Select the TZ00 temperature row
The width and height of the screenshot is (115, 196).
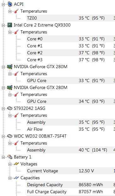point(71,18)
